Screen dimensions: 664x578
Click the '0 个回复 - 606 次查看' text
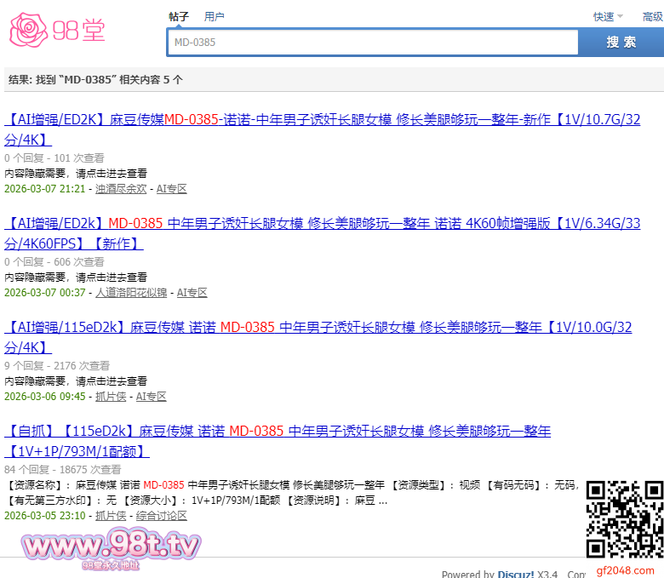tap(54, 261)
